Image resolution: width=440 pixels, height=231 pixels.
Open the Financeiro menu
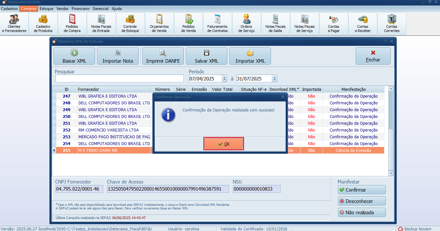(x=80, y=9)
